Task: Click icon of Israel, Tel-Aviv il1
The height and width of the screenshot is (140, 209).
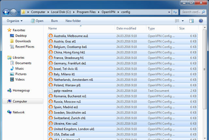Action: [51, 69]
